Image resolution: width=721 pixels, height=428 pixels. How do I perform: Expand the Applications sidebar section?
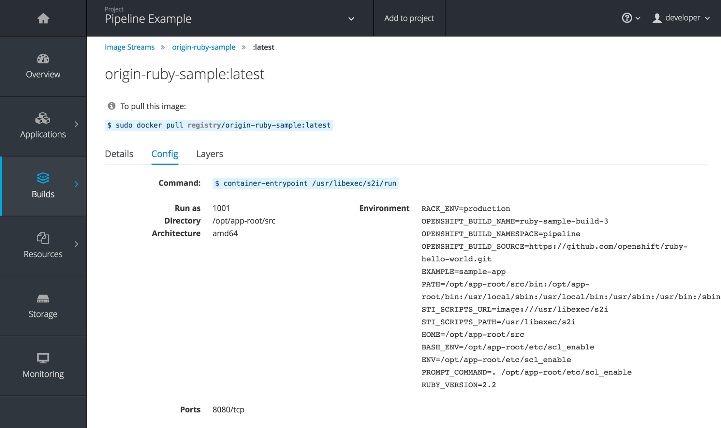[43, 125]
